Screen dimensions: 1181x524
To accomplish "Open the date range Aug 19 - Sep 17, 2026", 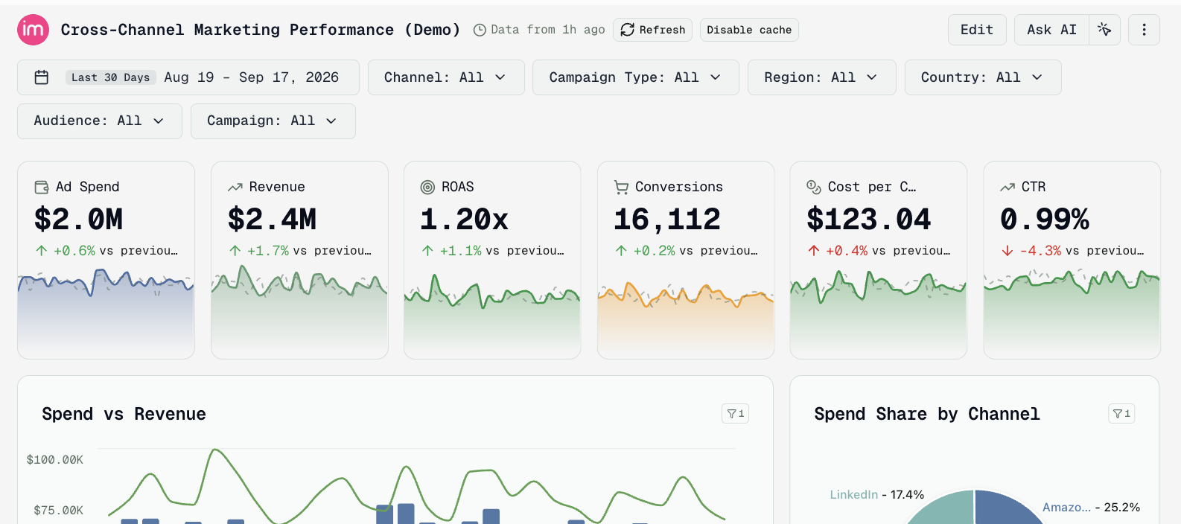I will click(252, 77).
